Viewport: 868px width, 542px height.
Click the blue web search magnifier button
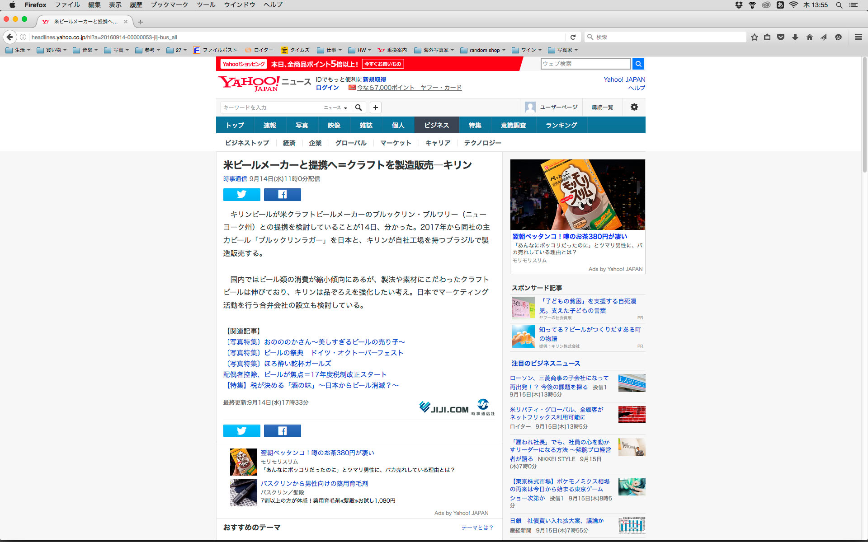click(x=638, y=64)
